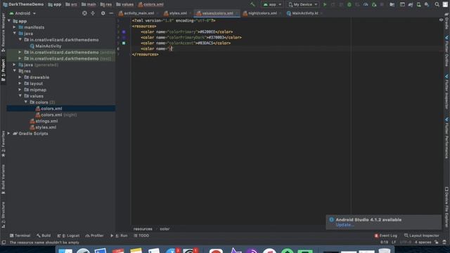450x253 pixels.
Task: Click the colorAccent teal gutter swatch
Action: (x=124, y=43)
